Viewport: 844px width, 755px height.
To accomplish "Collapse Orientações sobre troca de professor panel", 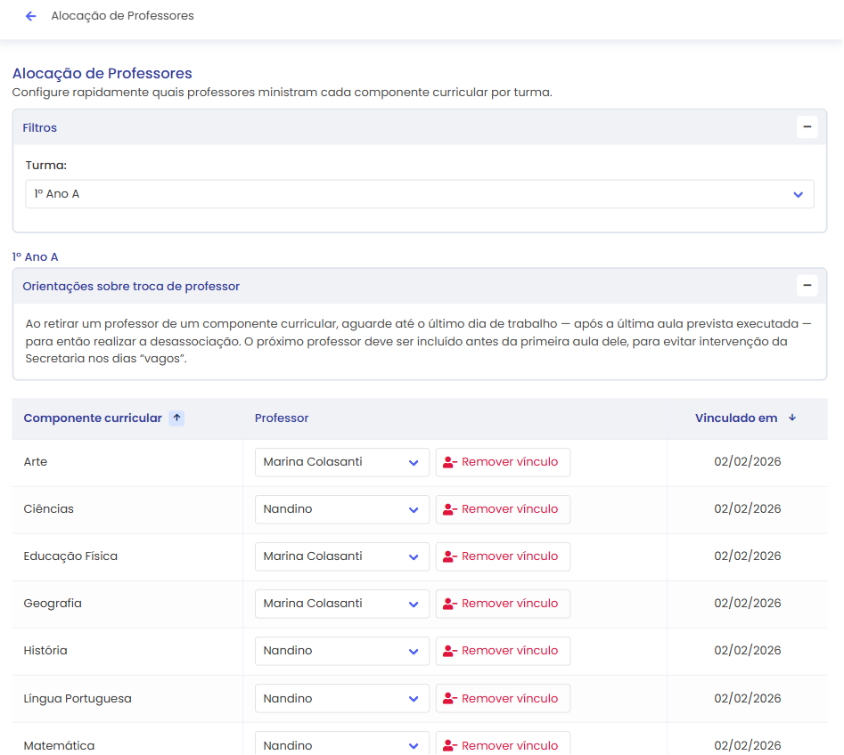I will [x=807, y=286].
